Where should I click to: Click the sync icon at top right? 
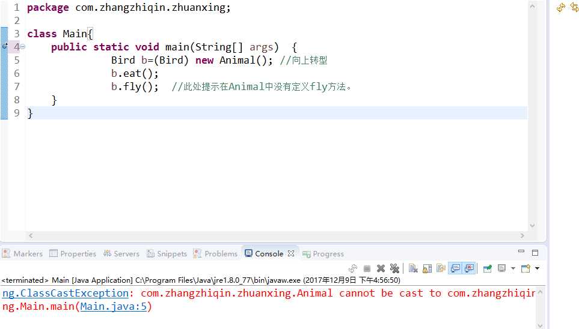[561, 7]
